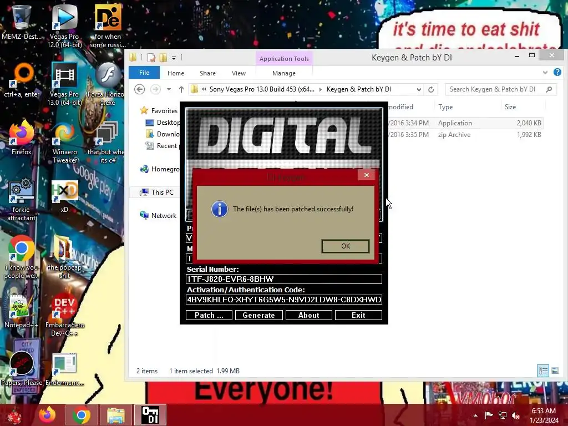Open Firefox from the taskbar

coord(48,415)
